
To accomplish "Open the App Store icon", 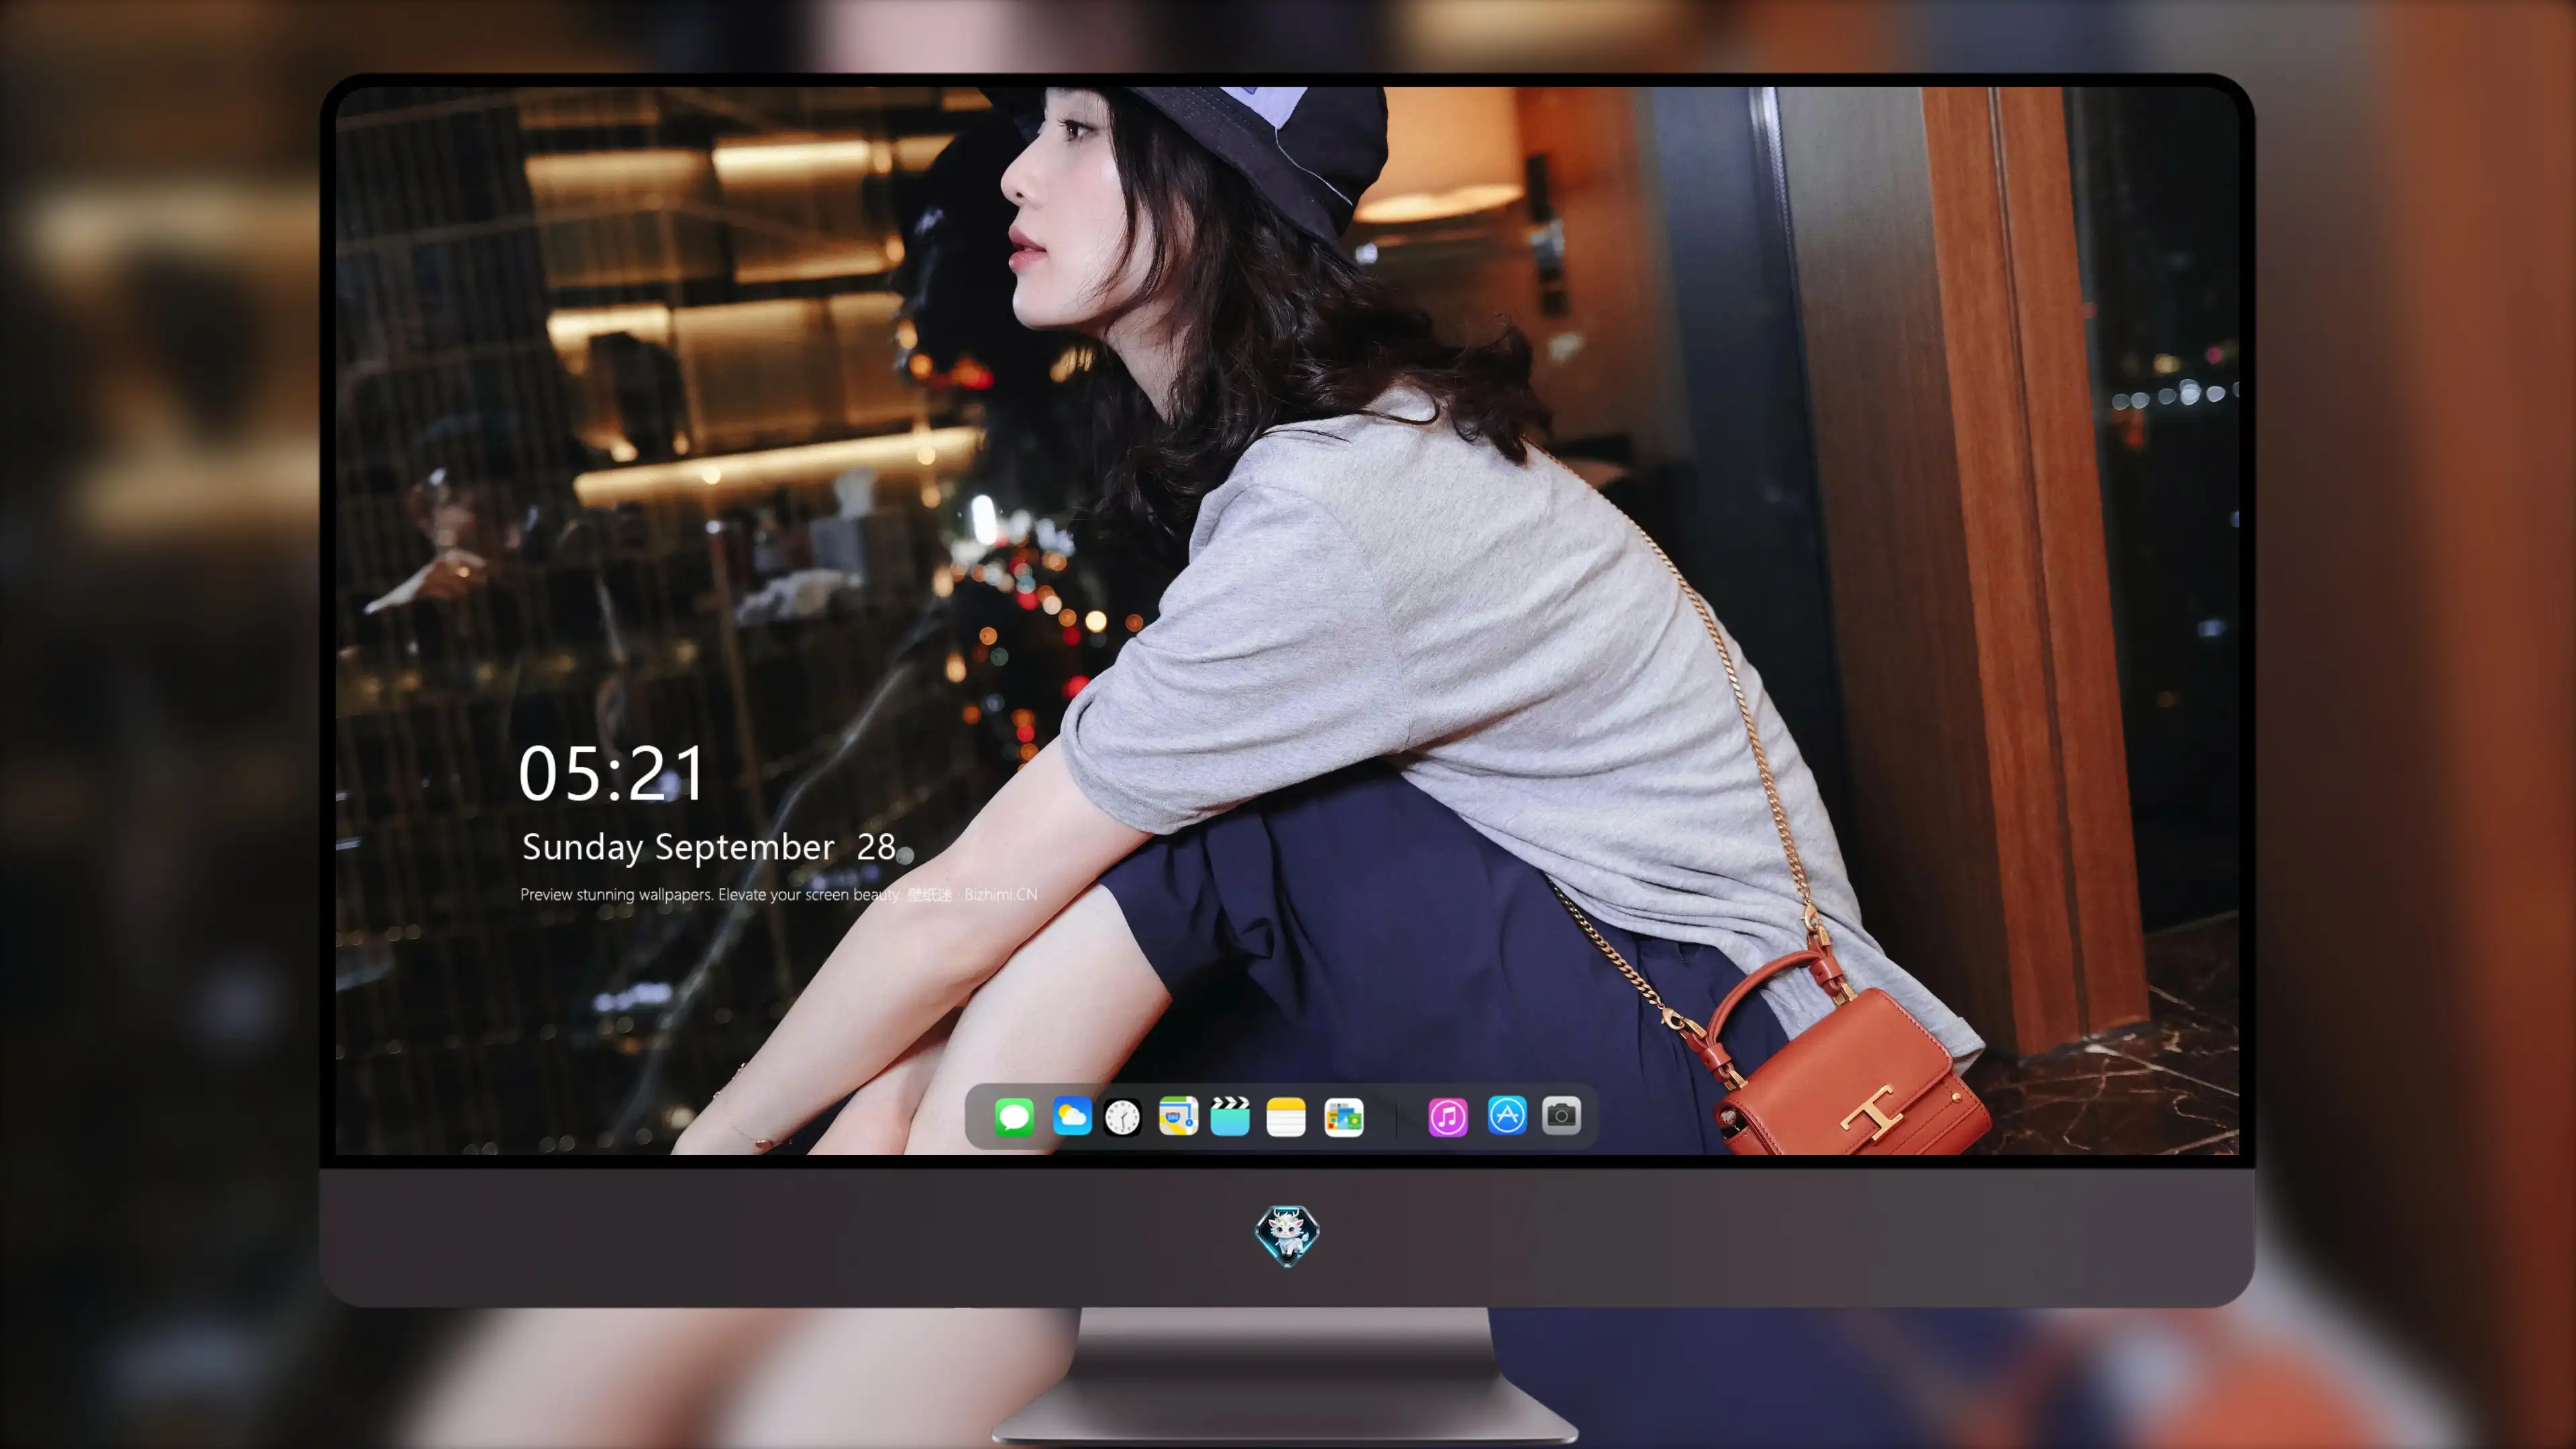I will [x=1507, y=1115].
